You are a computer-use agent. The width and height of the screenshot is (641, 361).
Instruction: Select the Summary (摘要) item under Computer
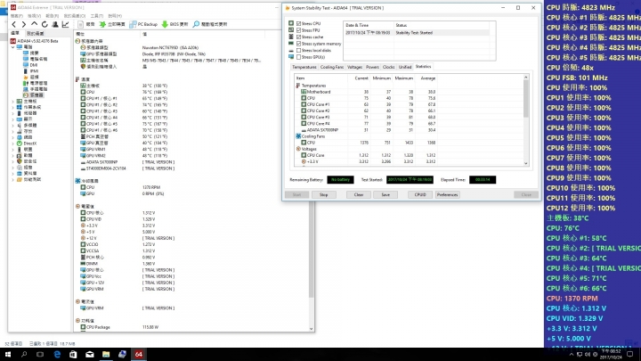(30, 53)
